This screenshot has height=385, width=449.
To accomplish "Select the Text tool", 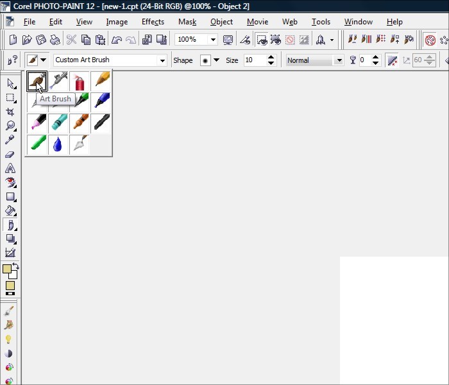I will pyautogui.click(x=10, y=168).
